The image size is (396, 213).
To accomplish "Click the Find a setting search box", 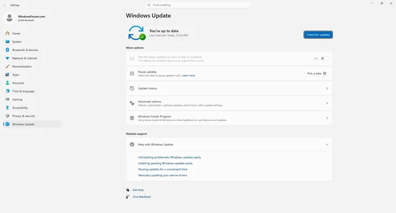I will tap(198, 5).
